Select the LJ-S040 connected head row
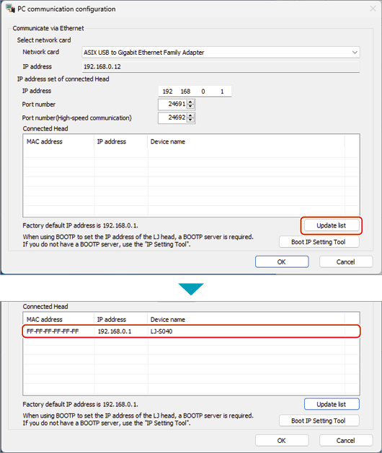Viewport: 382px width, 453px height. click(x=191, y=331)
